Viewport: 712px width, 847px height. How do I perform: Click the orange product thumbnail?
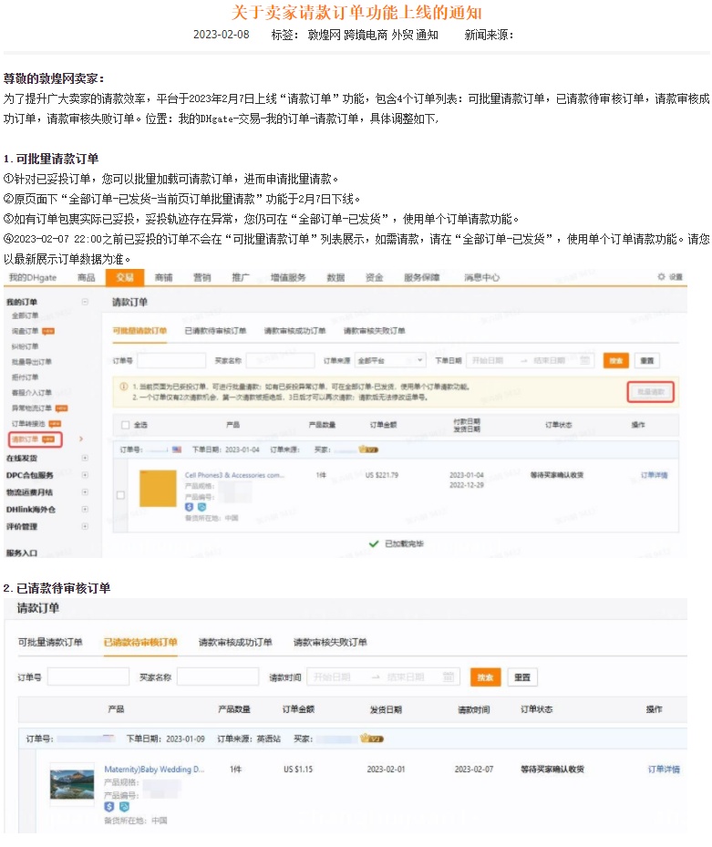pos(158,489)
